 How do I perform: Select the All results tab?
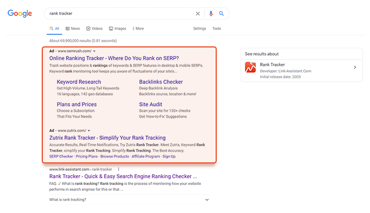pyautogui.click(x=54, y=28)
